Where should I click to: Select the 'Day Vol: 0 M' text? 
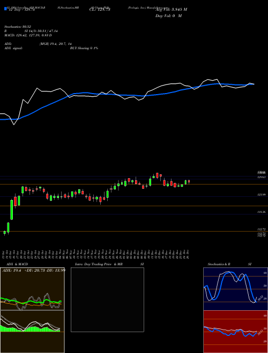(168, 16)
